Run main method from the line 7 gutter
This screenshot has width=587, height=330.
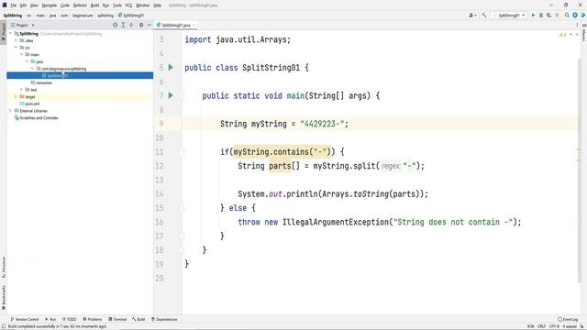171,95
